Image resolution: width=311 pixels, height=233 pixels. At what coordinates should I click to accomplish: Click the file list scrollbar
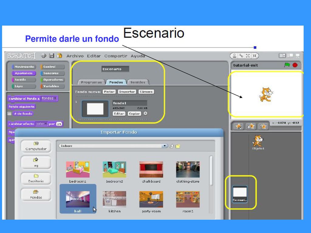(211, 171)
